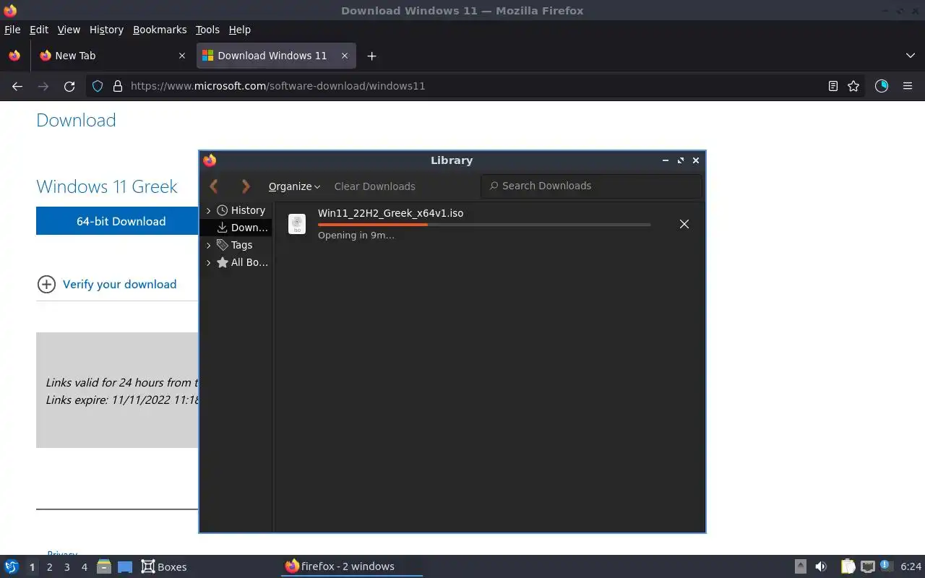Open a new browser tab with plus icon
The image size is (925, 578).
(371, 56)
